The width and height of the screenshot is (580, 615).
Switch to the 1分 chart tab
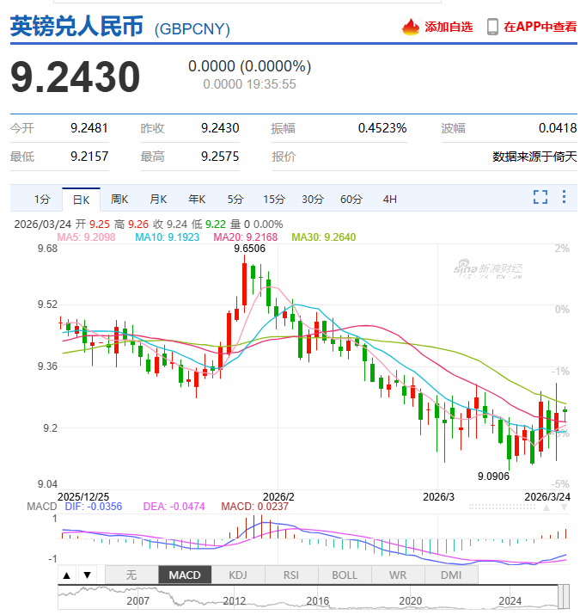click(x=42, y=200)
